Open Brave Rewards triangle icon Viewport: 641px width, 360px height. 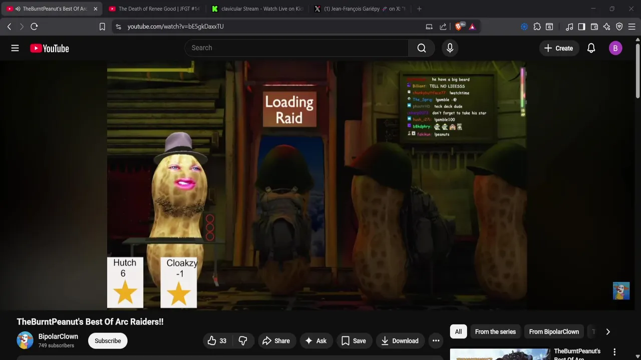click(x=472, y=26)
